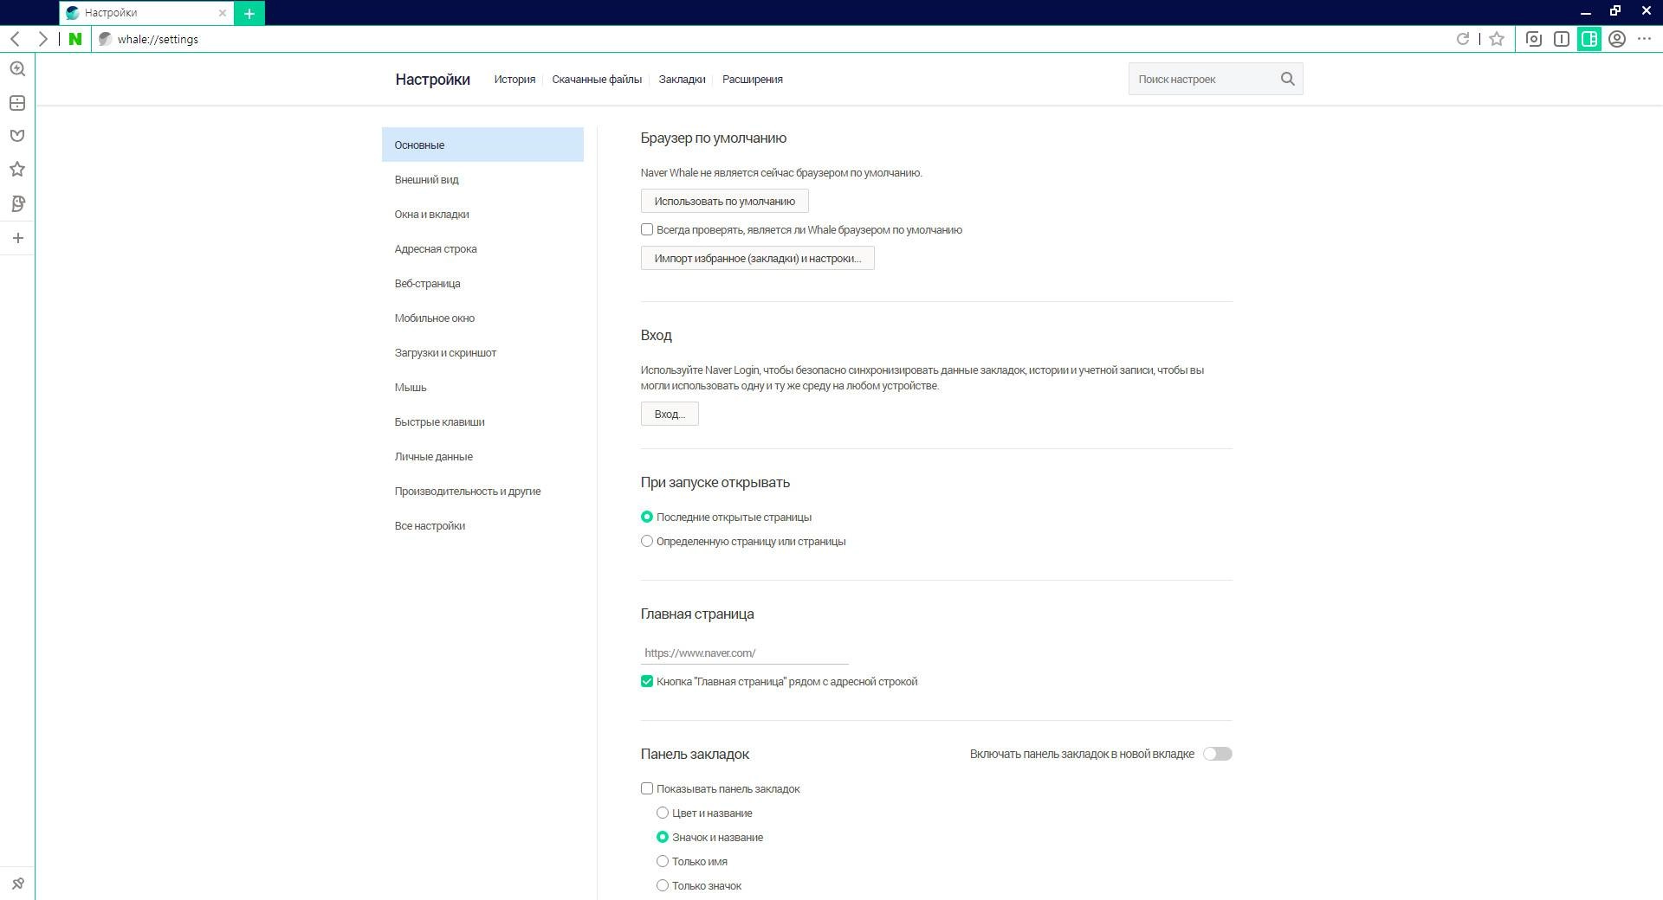1663x900 pixels.
Task: Select Все настройки category
Action: [482, 525]
